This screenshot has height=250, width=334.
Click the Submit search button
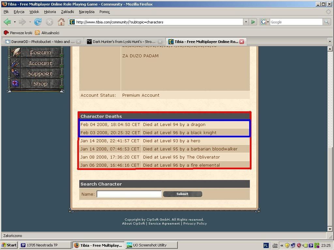pyautogui.click(x=183, y=194)
